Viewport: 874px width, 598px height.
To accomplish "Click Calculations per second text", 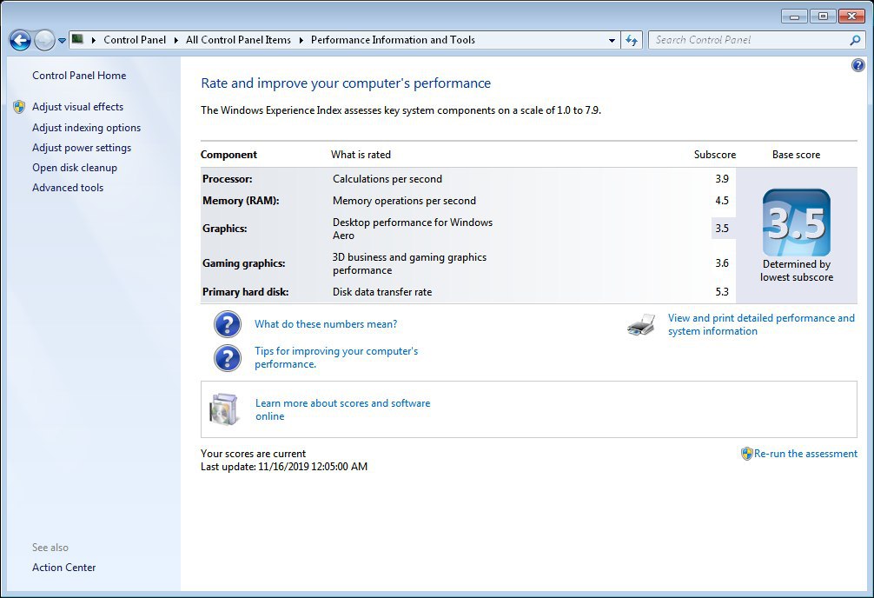I will coord(387,179).
